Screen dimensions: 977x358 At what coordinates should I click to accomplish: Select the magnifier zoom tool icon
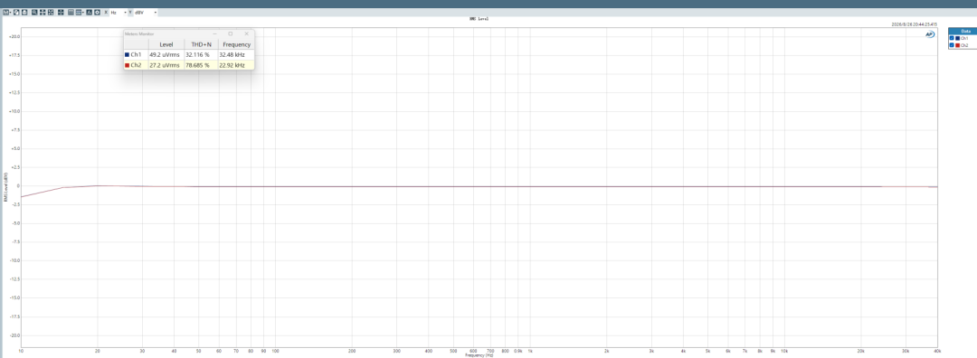click(x=34, y=13)
